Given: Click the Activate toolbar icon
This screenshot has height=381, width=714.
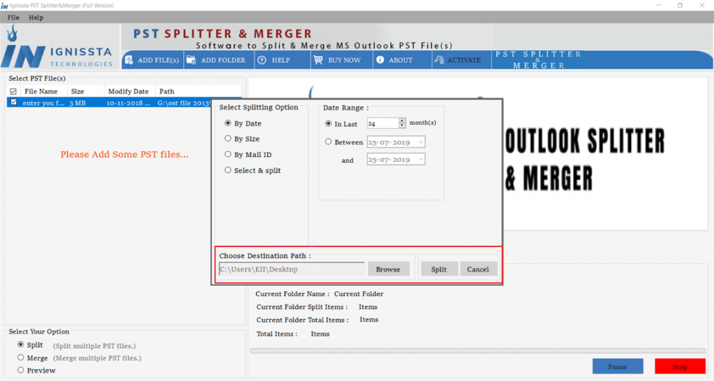Looking at the screenshot, I should coord(439,60).
